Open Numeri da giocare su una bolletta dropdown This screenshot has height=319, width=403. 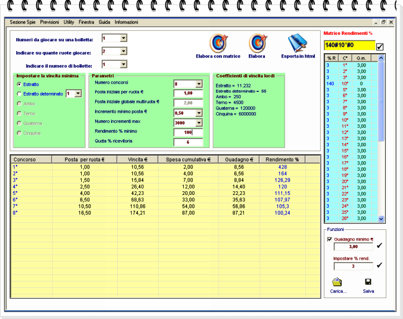click(123, 38)
